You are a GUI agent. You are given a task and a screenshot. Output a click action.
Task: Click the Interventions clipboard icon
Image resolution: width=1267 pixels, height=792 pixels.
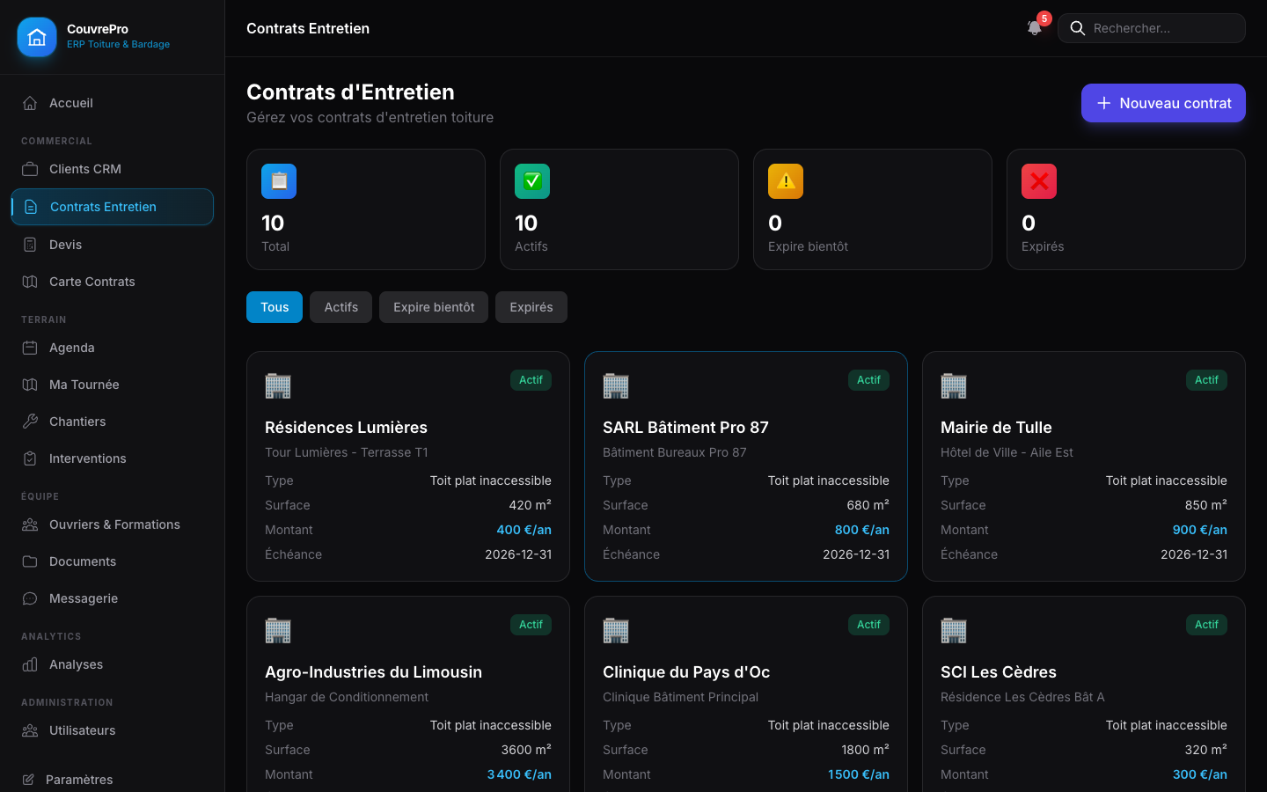coord(30,458)
